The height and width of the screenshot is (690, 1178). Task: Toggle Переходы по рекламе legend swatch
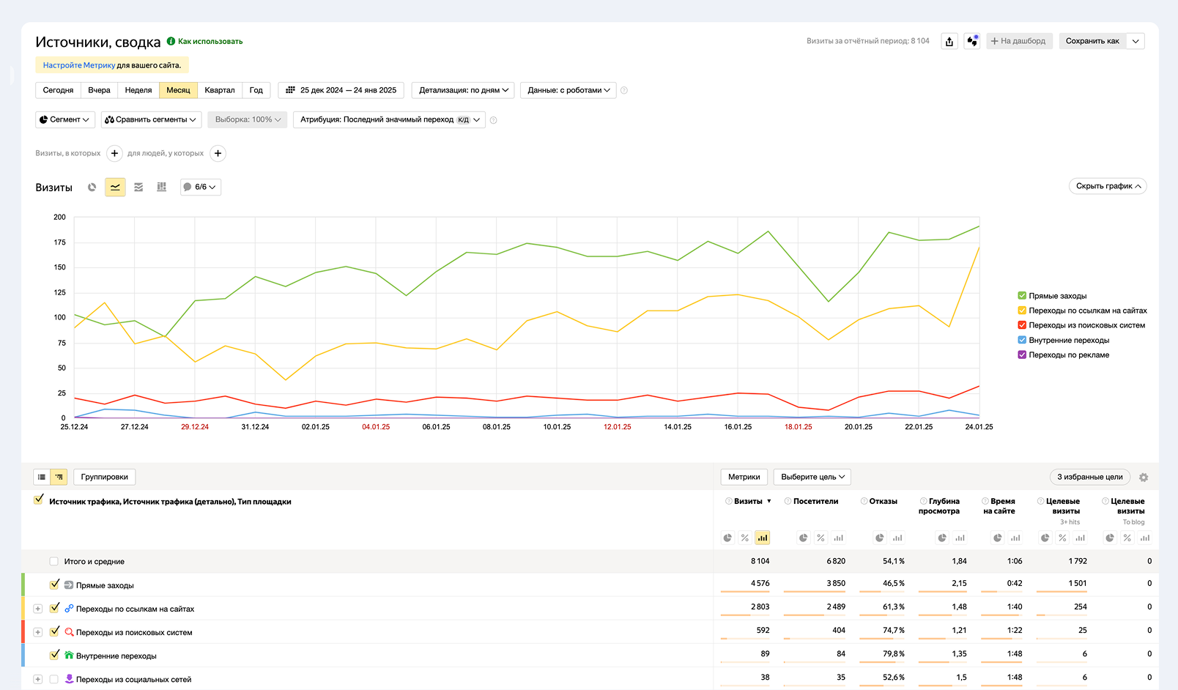point(1022,355)
